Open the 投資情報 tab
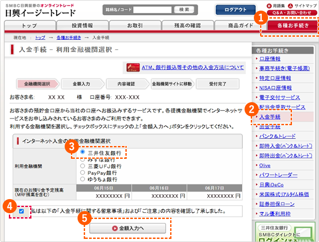319x242 pixels. pyautogui.click(x=82, y=25)
